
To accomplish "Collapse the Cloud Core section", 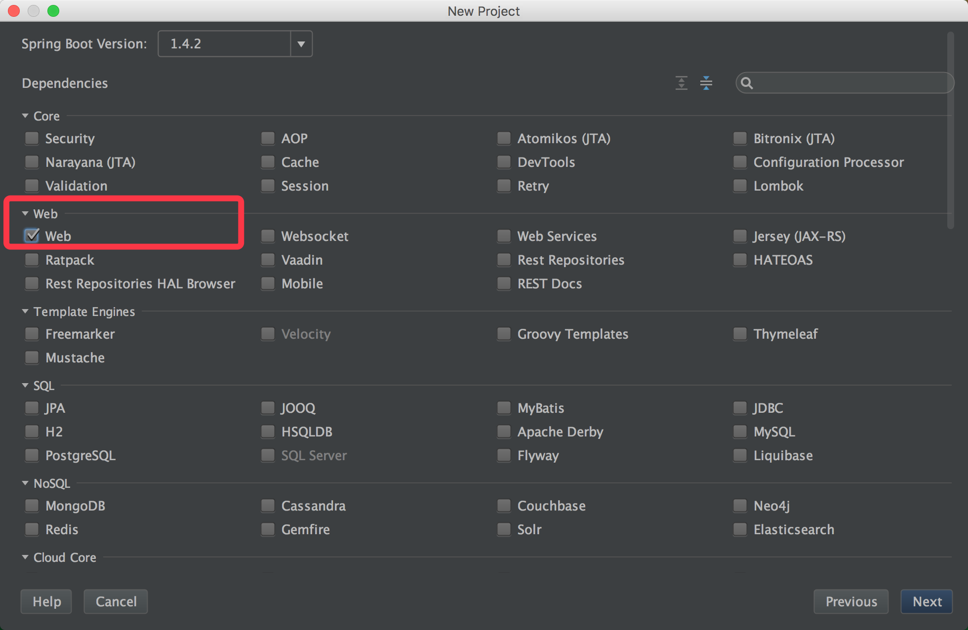I will tap(25, 557).
